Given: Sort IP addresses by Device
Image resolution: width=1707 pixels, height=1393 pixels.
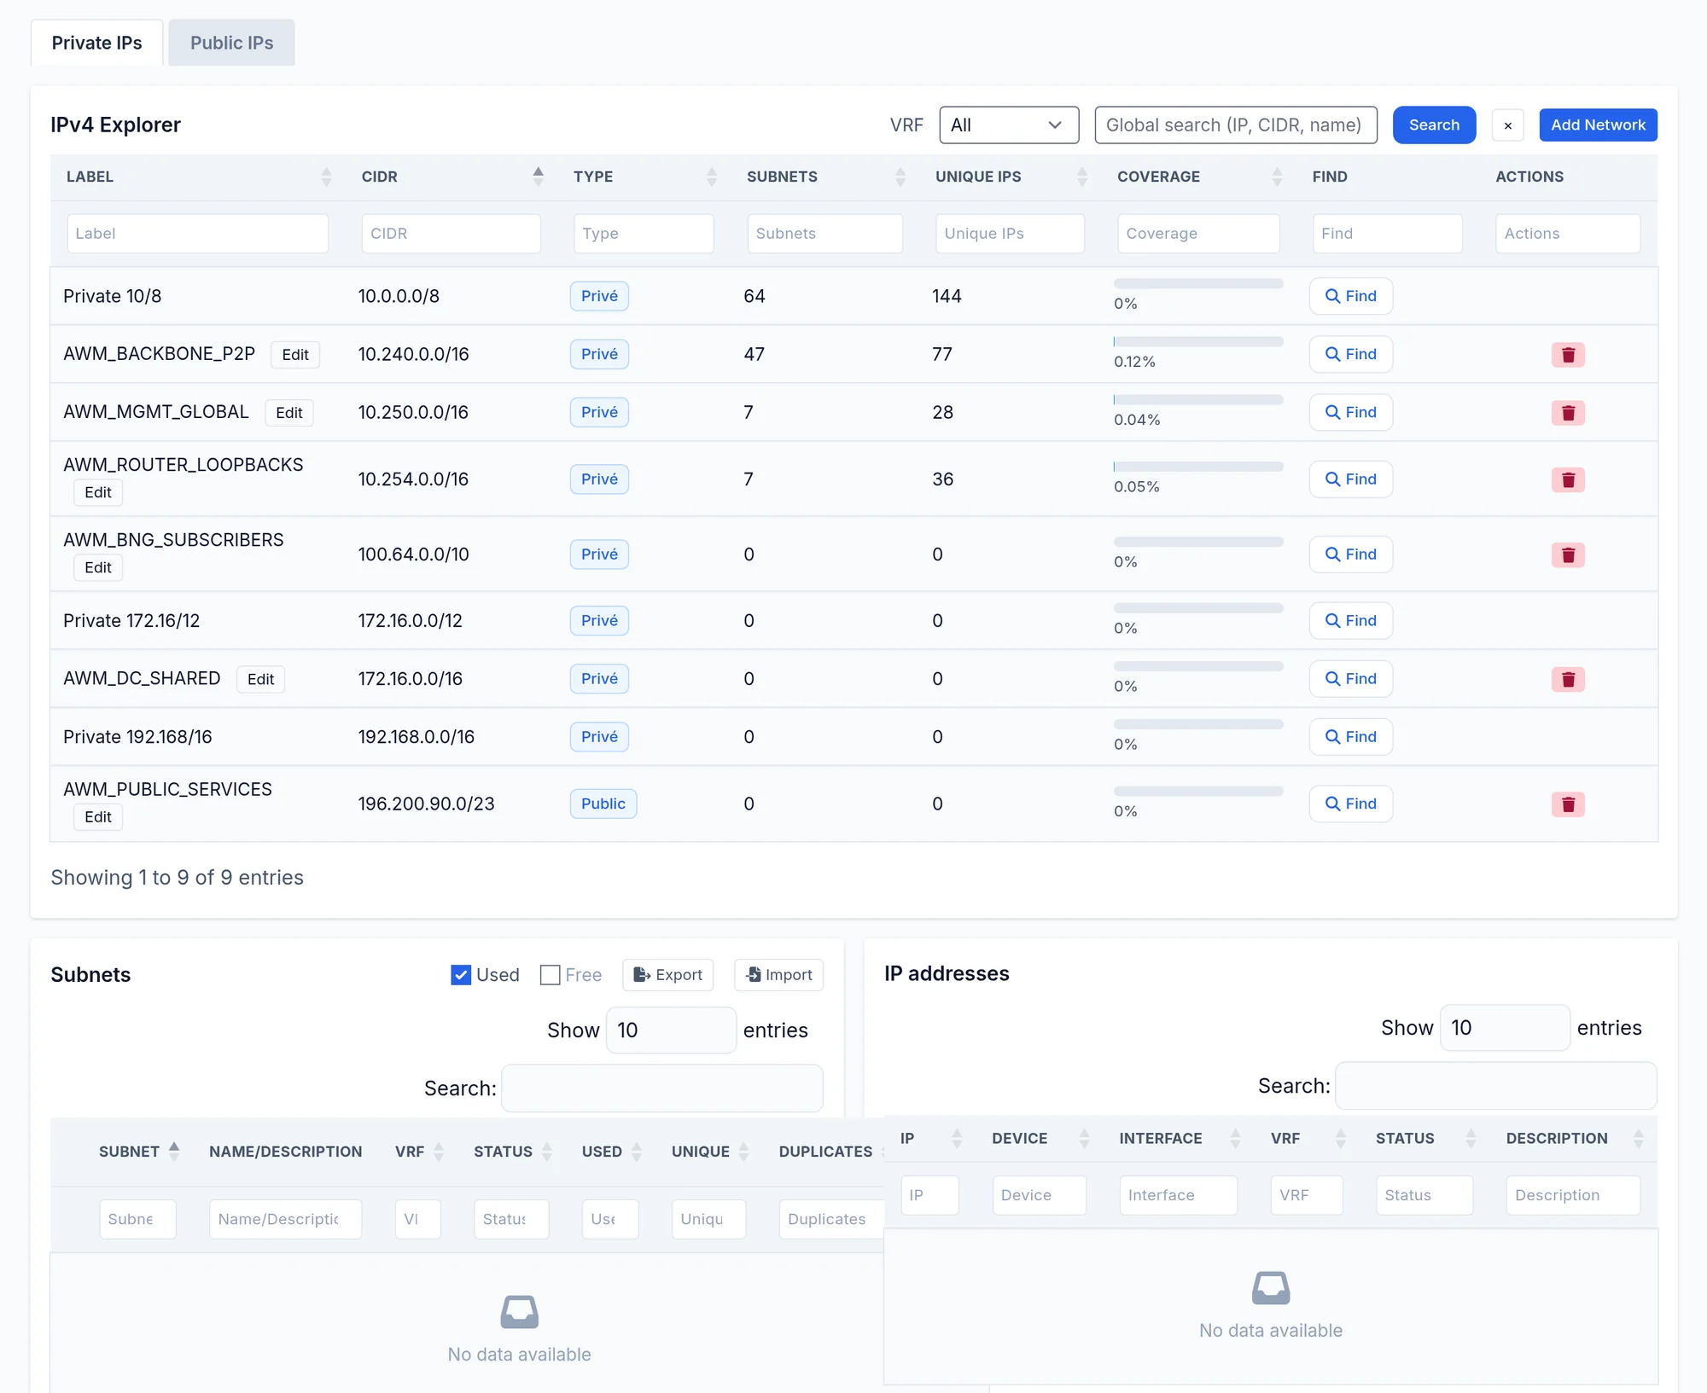Looking at the screenshot, I should coord(1084,1138).
